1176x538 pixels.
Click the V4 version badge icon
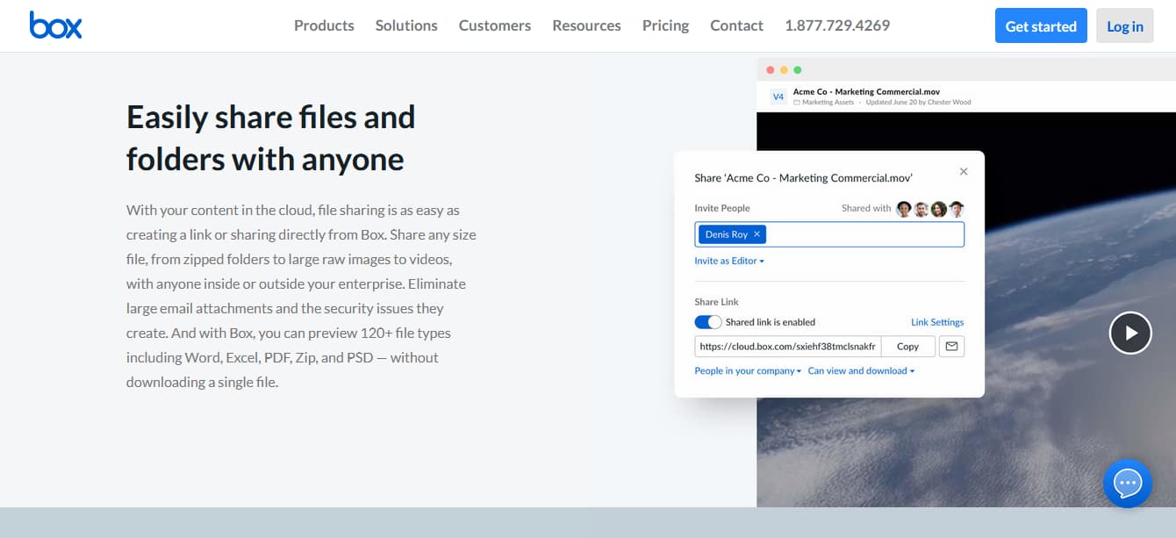pos(778,97)
